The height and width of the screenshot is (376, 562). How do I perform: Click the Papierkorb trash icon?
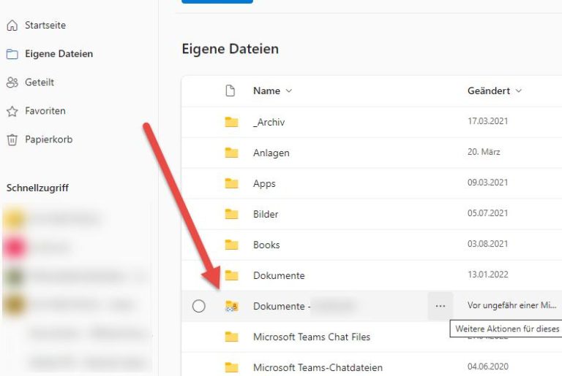(x=12, y=139)
